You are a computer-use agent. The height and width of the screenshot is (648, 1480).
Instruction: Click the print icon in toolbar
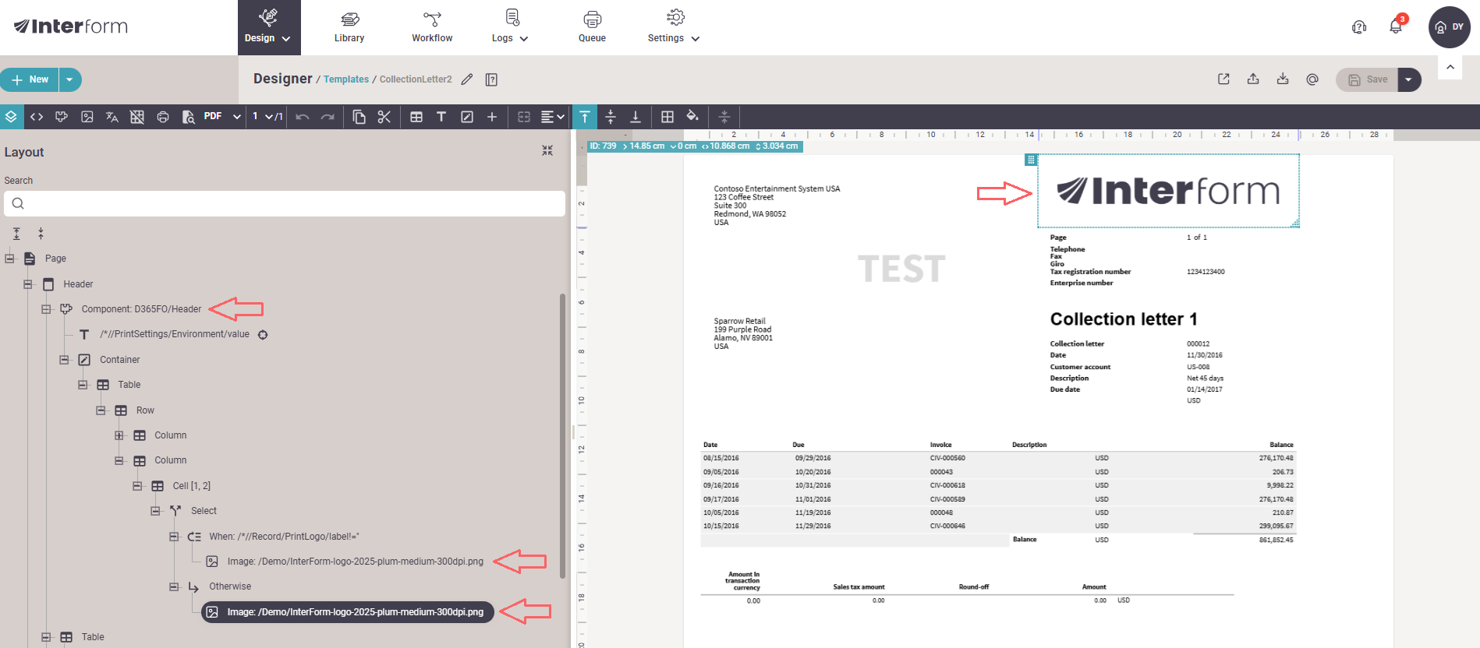(x=163, y=117)
